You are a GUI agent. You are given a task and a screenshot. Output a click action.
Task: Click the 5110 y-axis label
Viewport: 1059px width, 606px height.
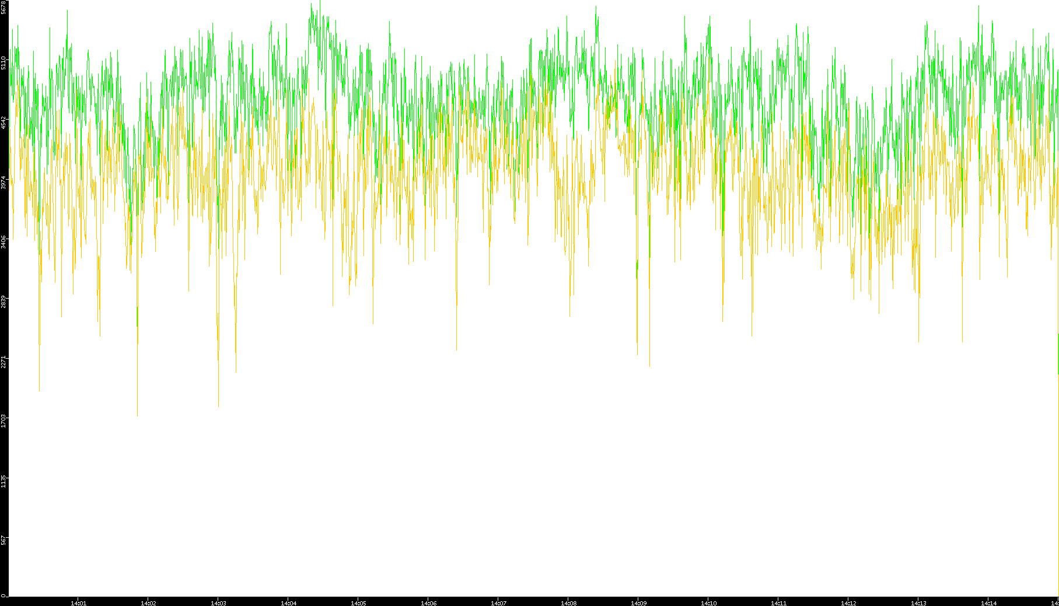(x=4, y=63)
